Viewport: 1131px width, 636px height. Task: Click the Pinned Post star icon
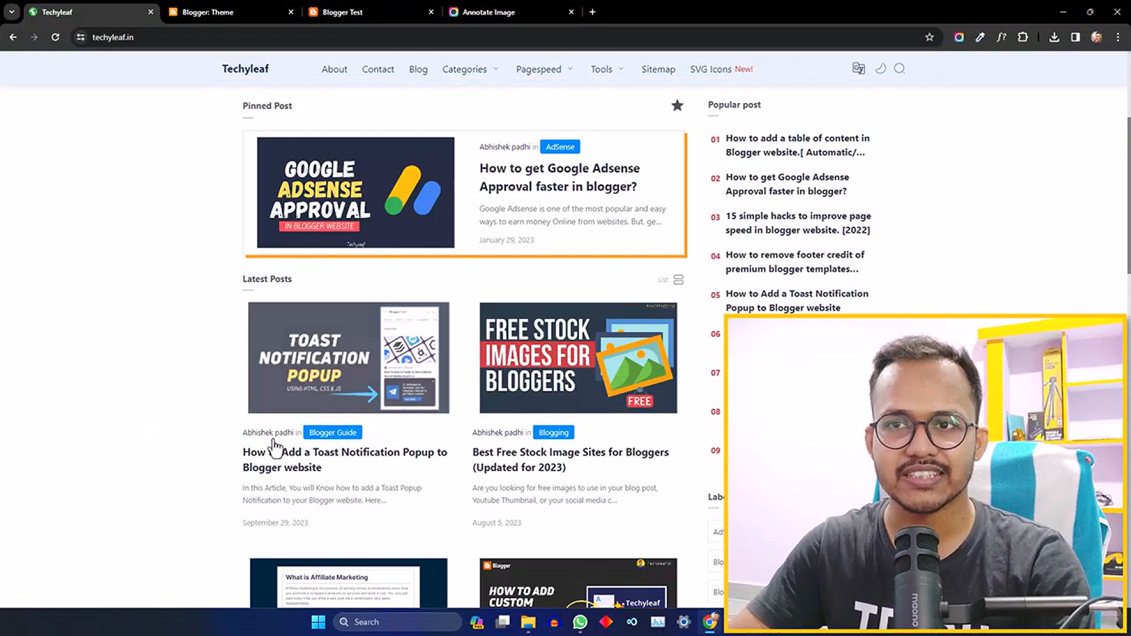(677, 105)
